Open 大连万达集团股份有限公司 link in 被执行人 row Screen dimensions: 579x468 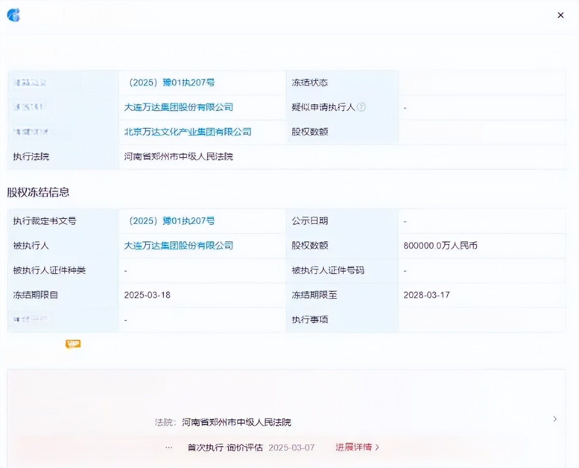[179, 245]
